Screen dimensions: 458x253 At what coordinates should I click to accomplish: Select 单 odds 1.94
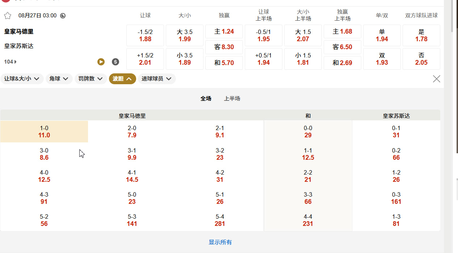pyautogui.click(x=382, y=35)
